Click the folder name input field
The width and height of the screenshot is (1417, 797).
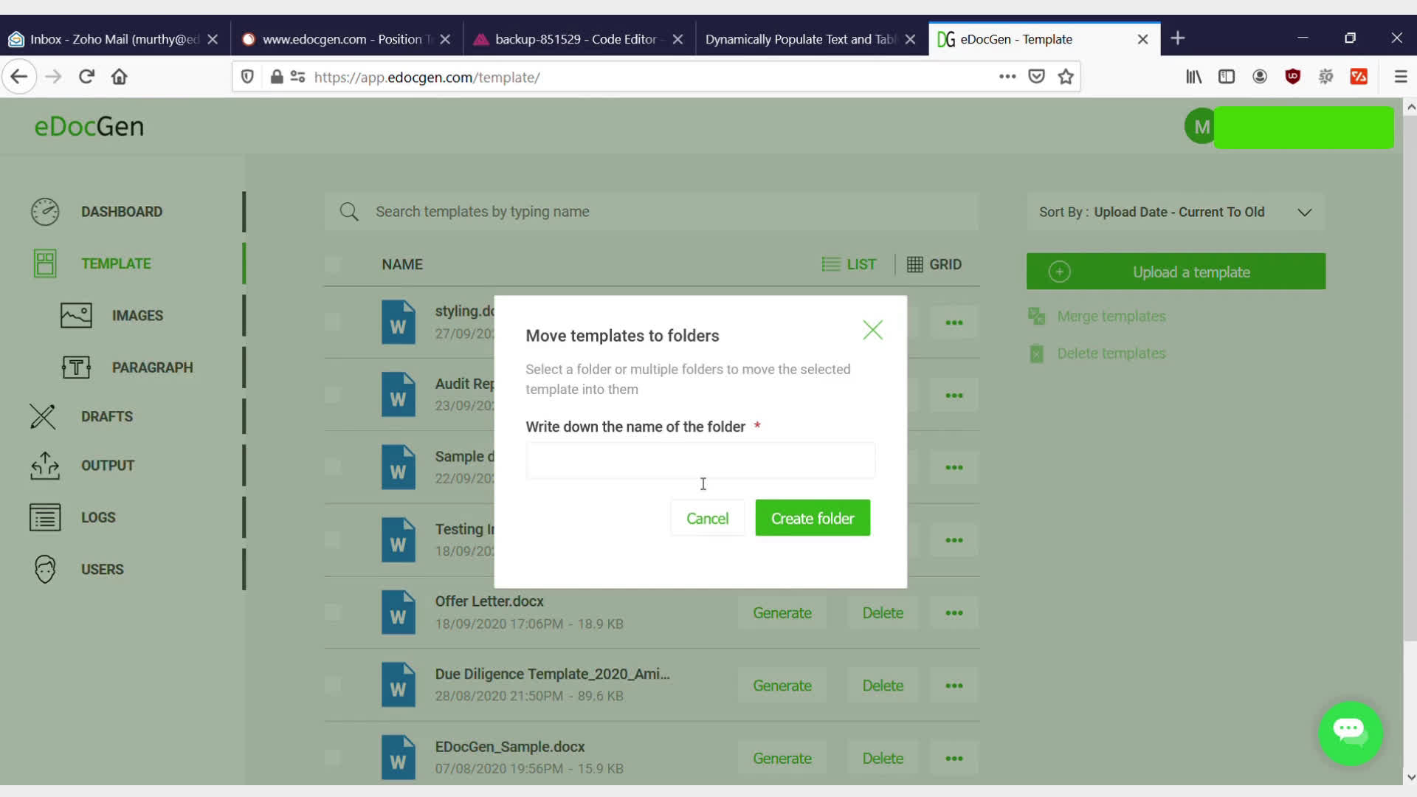point(700,460)
